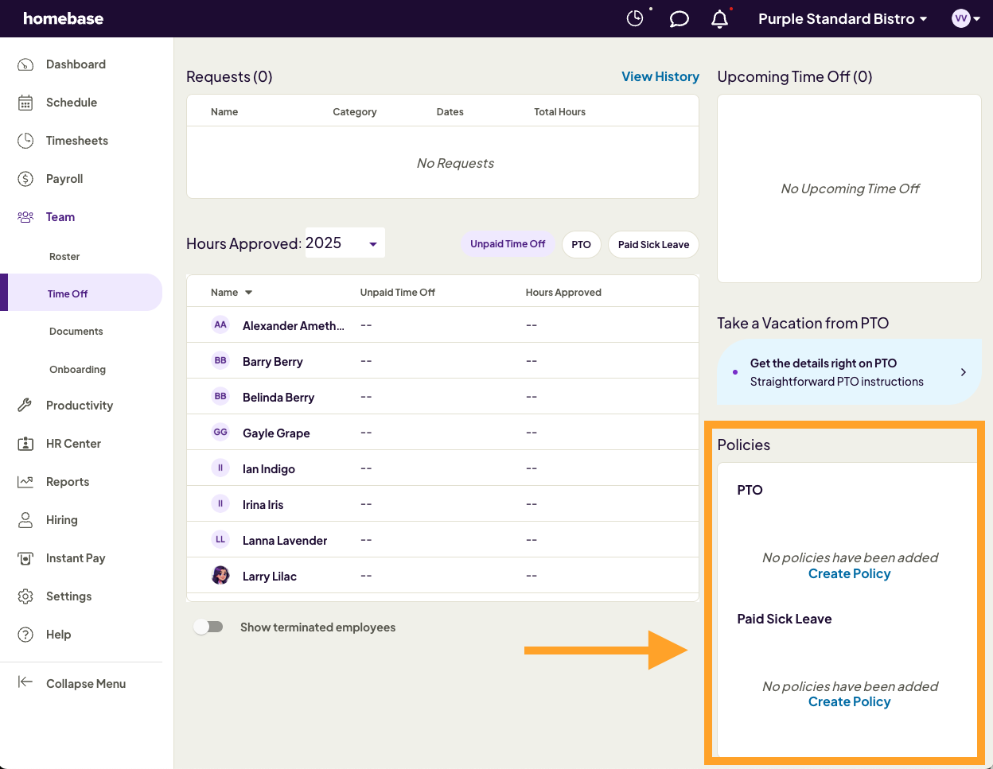
Task: Click the Payroll dollar icon in sidebar
Action: point(25,179)
